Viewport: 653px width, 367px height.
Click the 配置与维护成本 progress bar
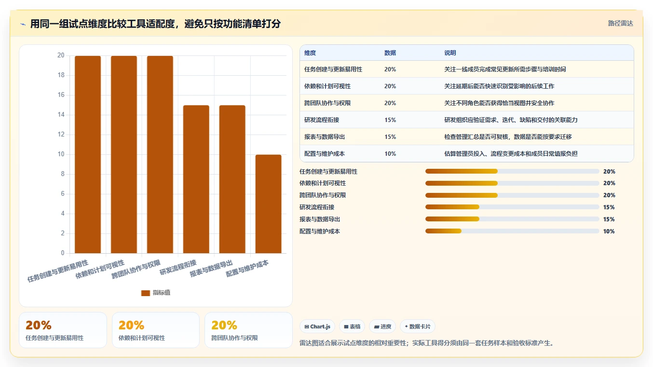click(x=512, y=231)
